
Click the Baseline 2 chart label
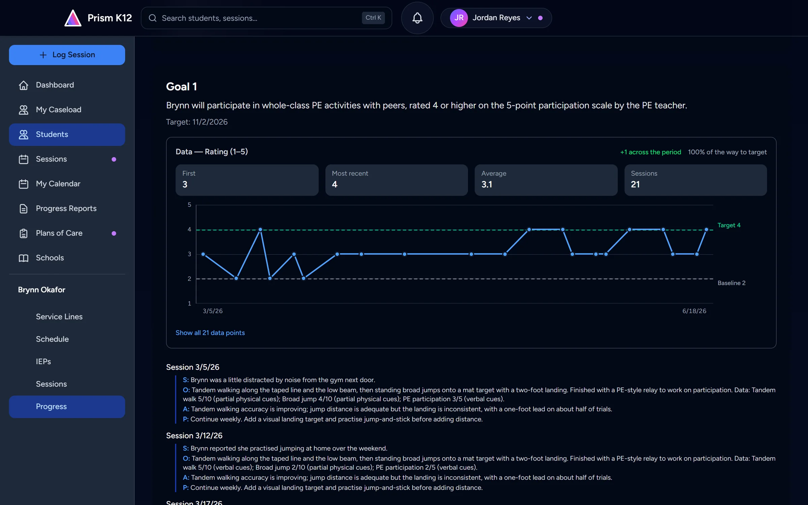[732, 283]
